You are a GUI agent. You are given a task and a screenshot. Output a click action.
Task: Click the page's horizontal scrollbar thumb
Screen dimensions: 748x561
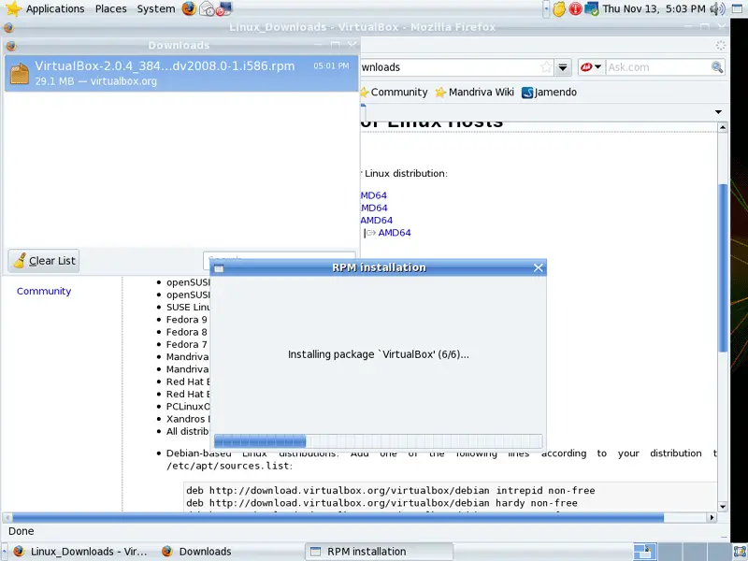pos(338,518)
